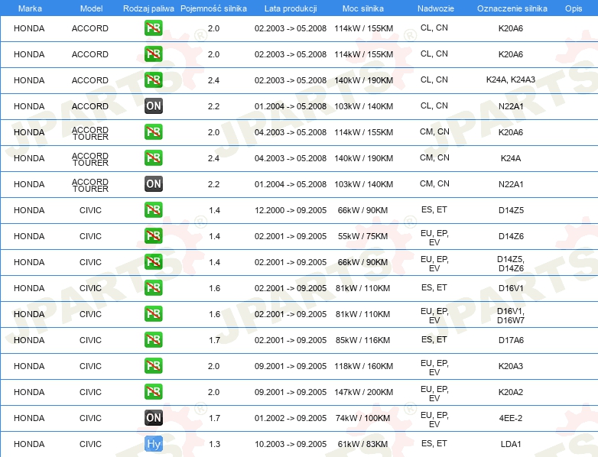The height and width of the screenshot is (457, 598).
Task: Click production years 01.2002 -> 09.2005
Action: 291,418
